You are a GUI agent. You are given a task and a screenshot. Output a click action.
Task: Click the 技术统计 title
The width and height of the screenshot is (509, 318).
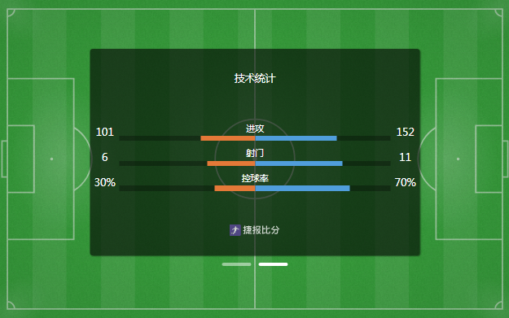255,78
